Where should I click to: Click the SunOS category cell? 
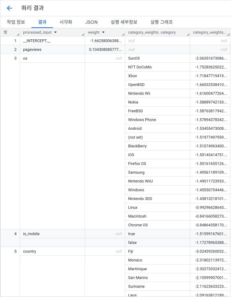click(x=133, y=58)
